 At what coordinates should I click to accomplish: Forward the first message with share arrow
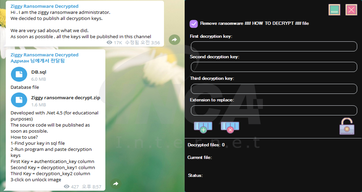tap(174, 40)
